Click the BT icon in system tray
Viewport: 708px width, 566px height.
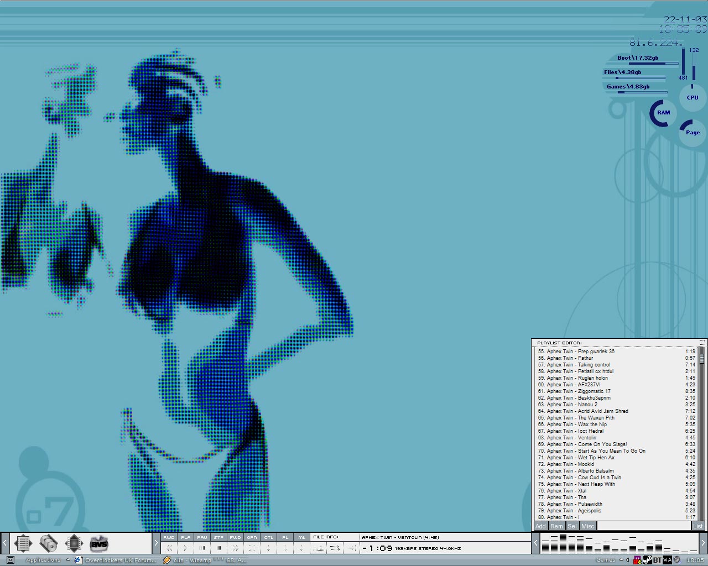(657, 560)
